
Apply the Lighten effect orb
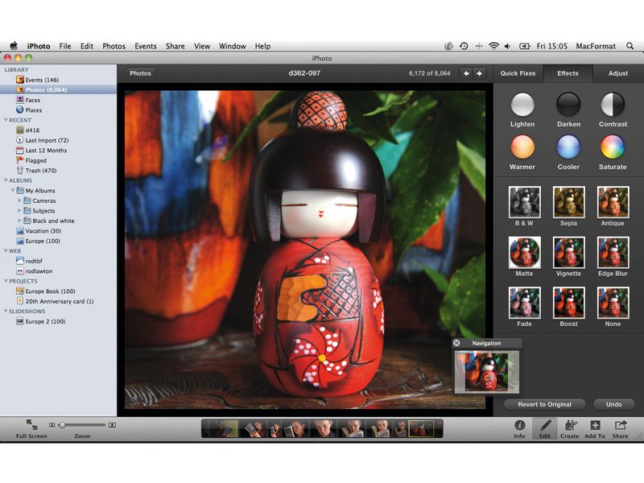tap(522, 105)
